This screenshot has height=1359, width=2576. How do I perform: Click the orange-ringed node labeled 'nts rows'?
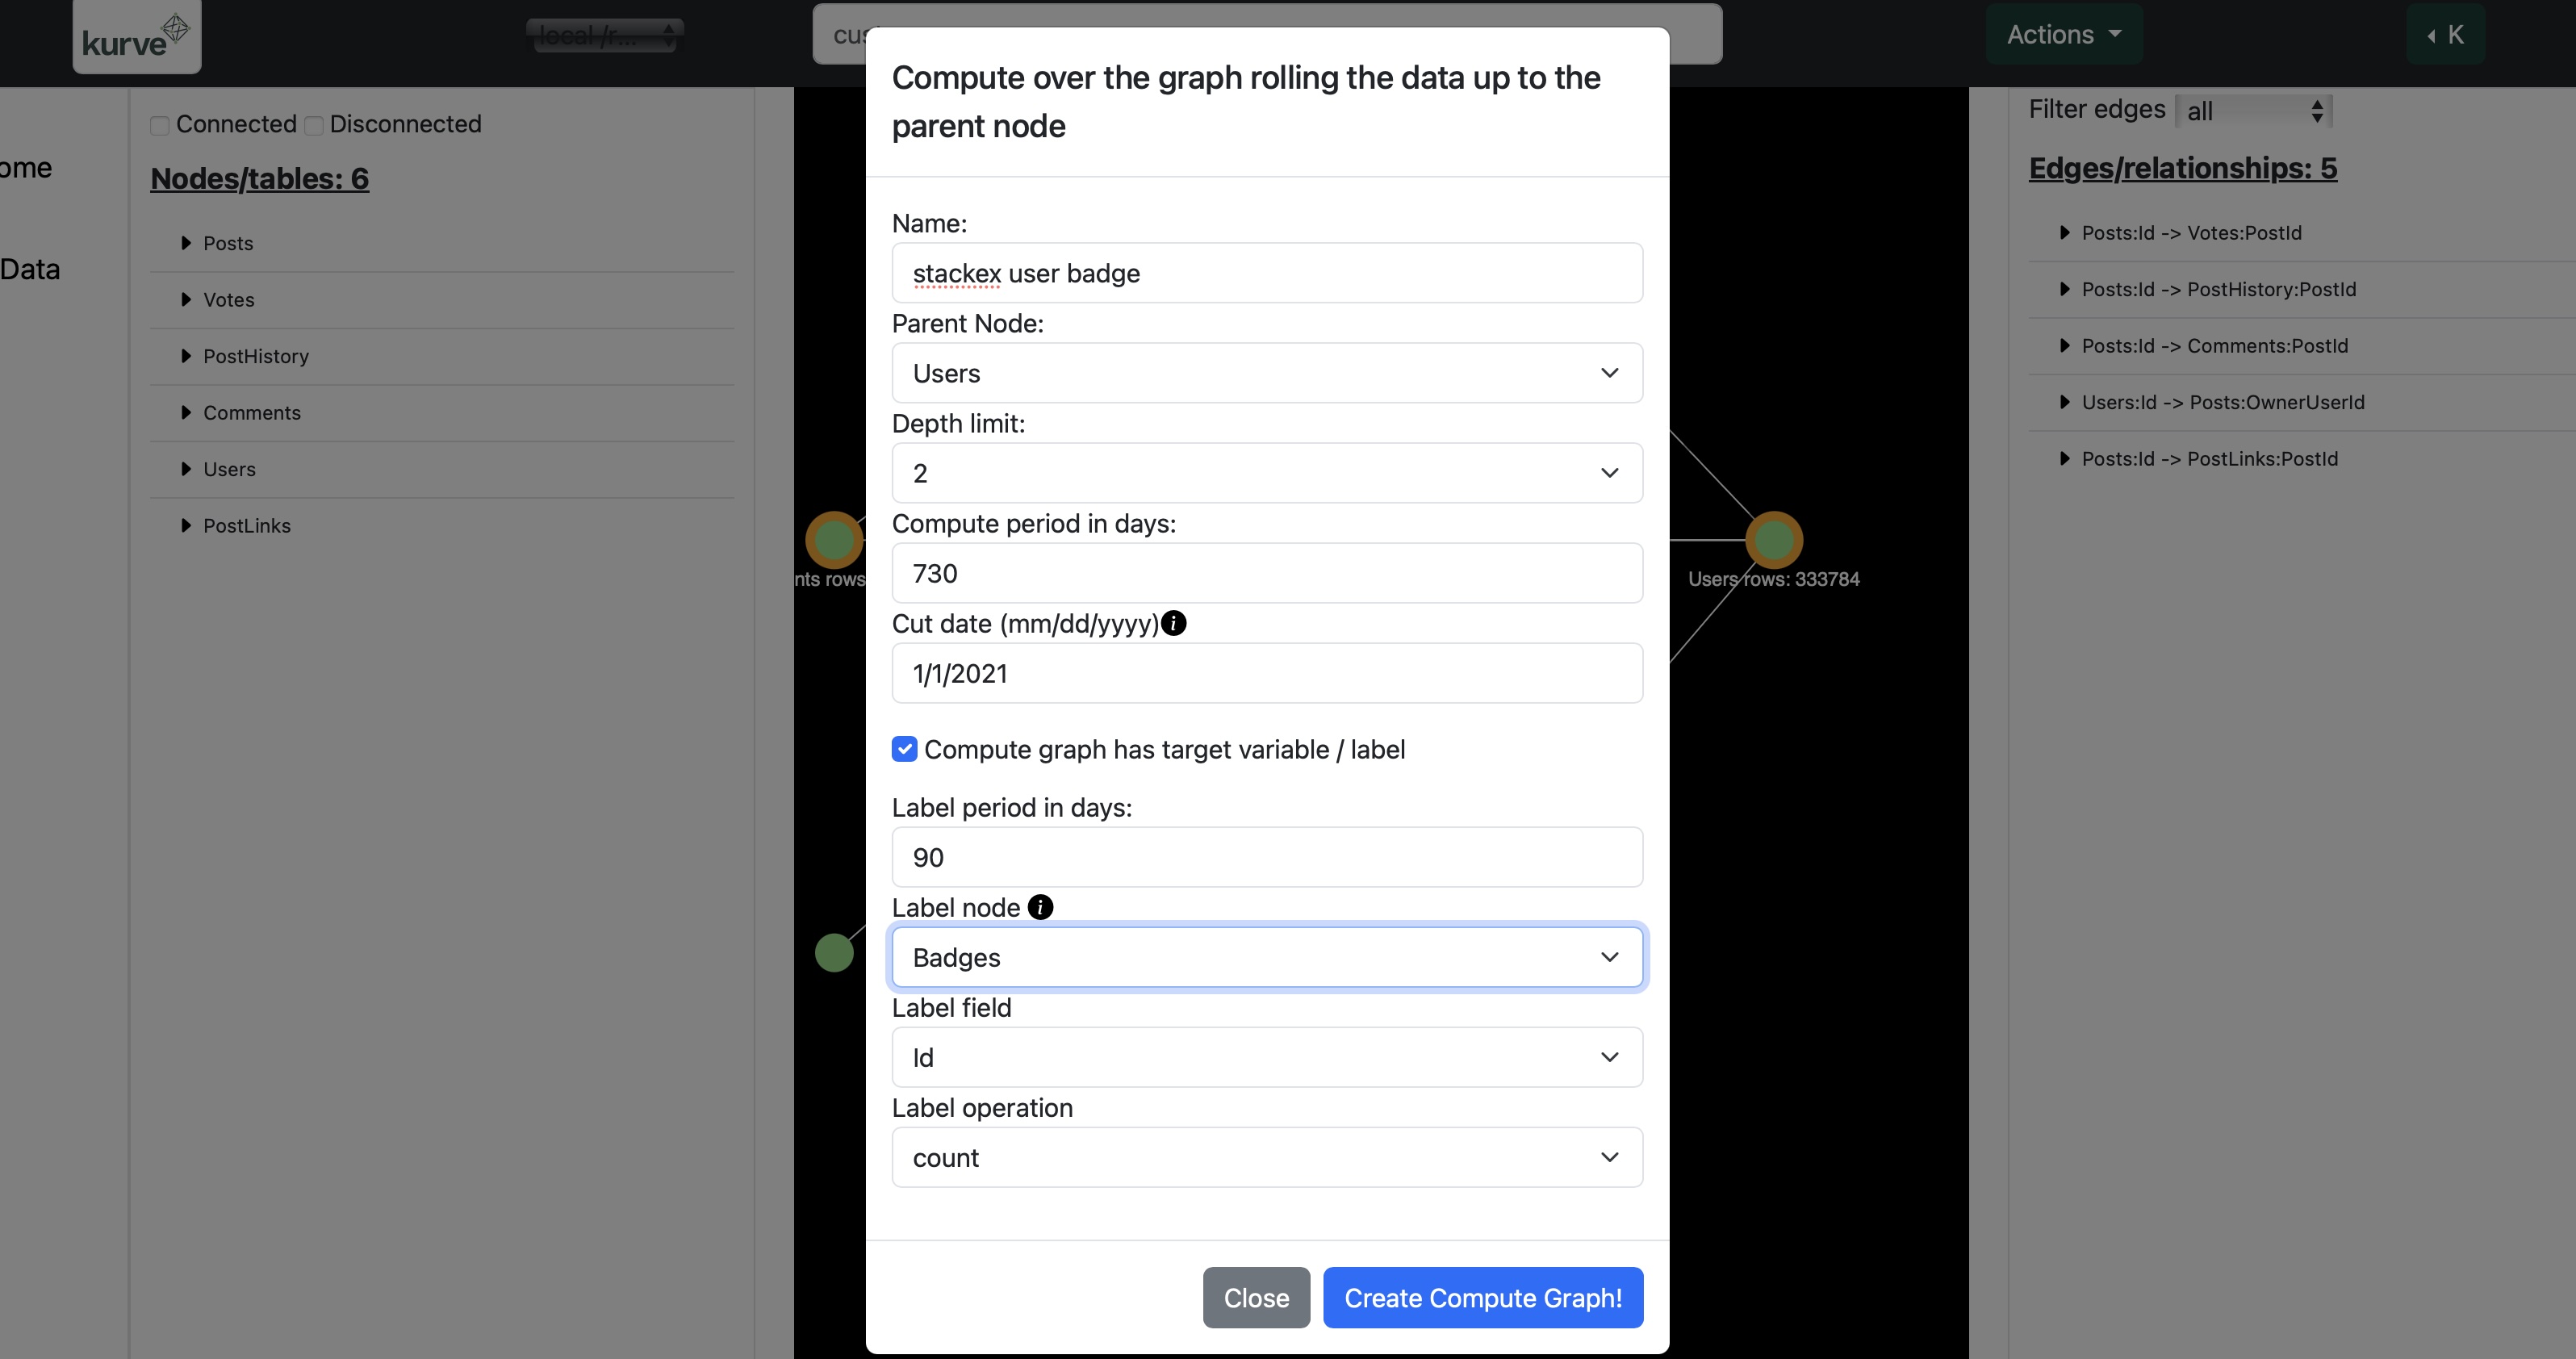click(x=835, y=540)
